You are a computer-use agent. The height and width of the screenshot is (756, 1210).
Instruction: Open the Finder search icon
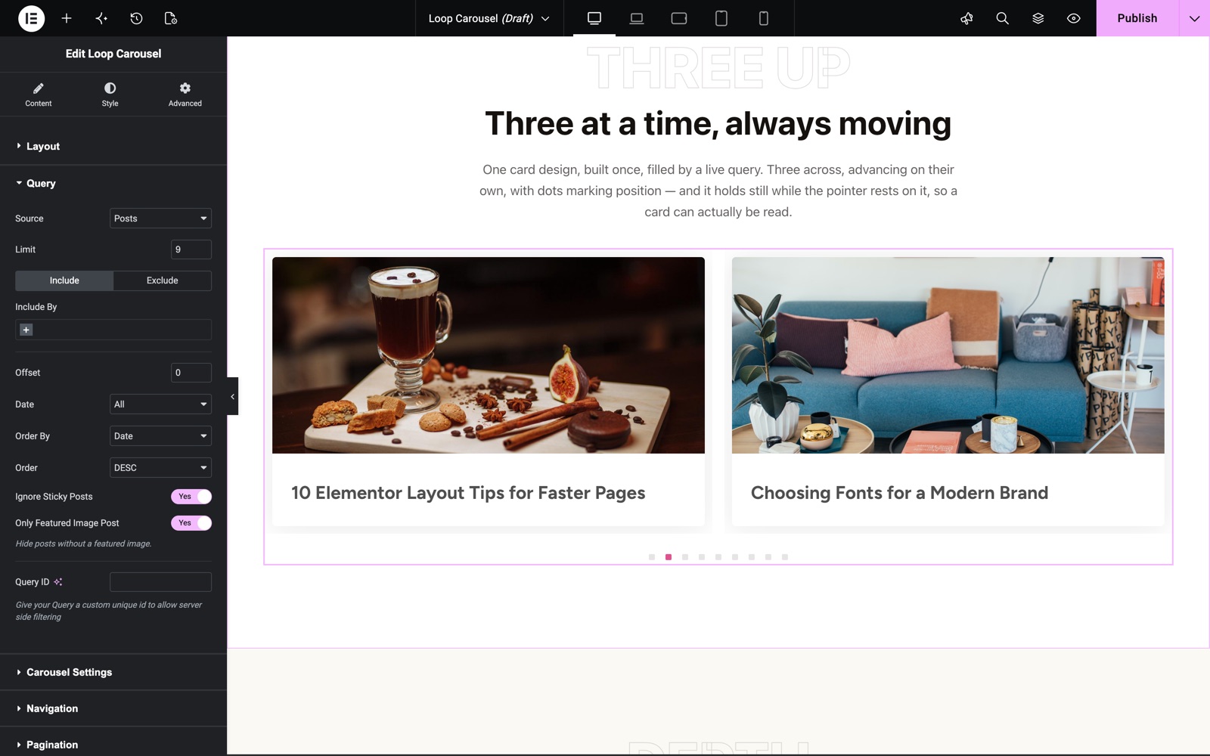pyautogui.click(x=1003, y=18)
